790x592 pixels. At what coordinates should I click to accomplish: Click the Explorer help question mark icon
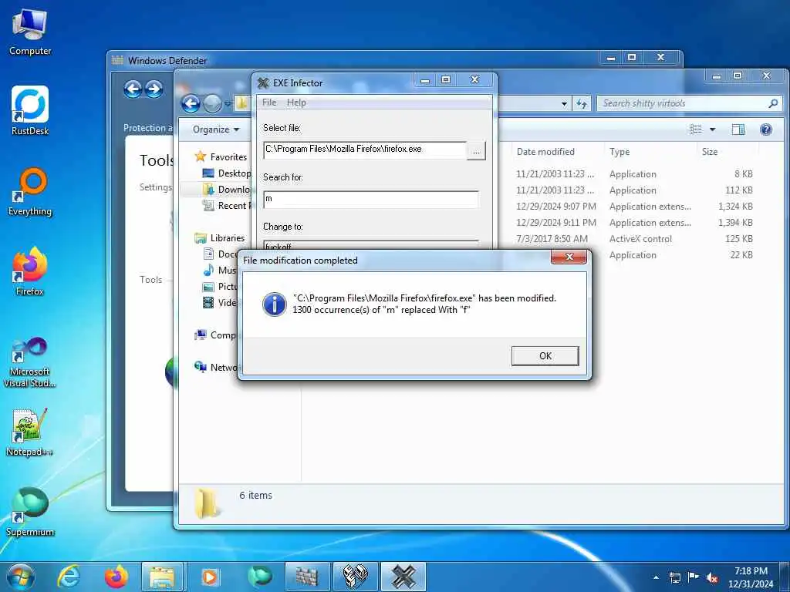click(x=766, y=129)
